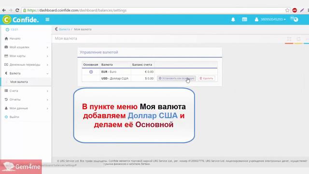Click the Валюта breadcrumb link
This screenshot has width=309, height=174.
coord(64,29)
